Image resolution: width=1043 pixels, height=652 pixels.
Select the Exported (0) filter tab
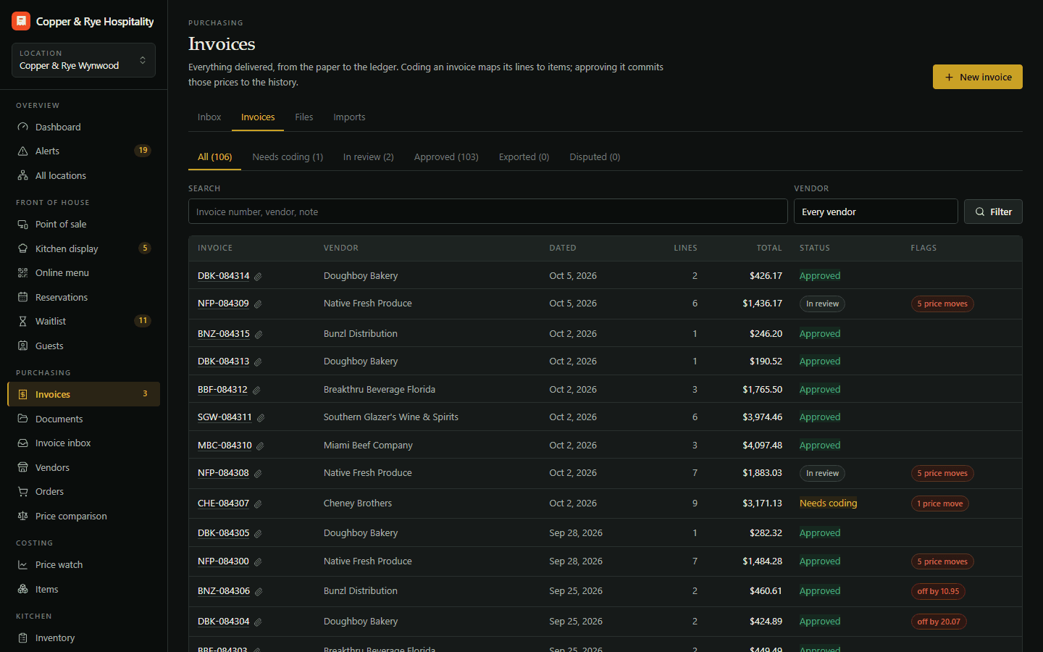[524, 156]
